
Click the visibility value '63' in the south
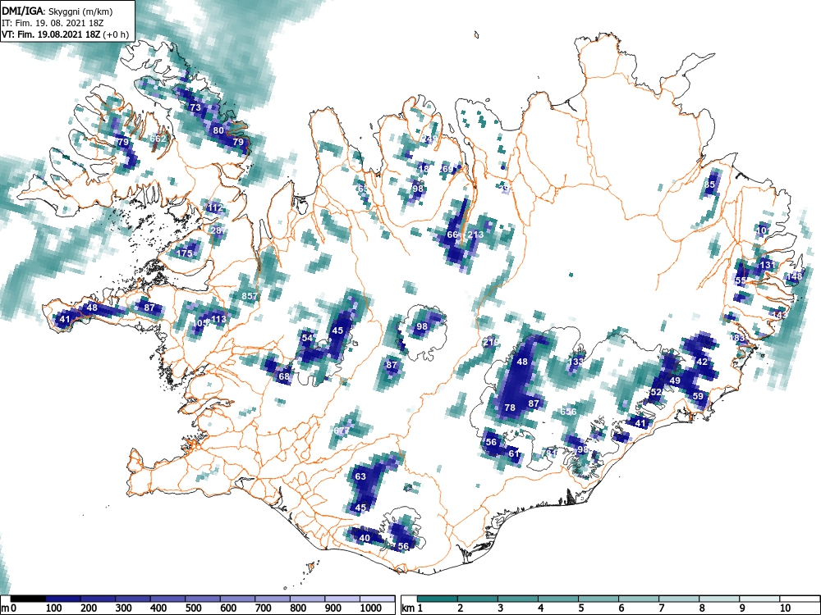coord(360,476)
